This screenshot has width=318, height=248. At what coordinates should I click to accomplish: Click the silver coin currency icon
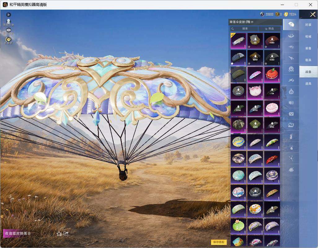tap(262, 14)
